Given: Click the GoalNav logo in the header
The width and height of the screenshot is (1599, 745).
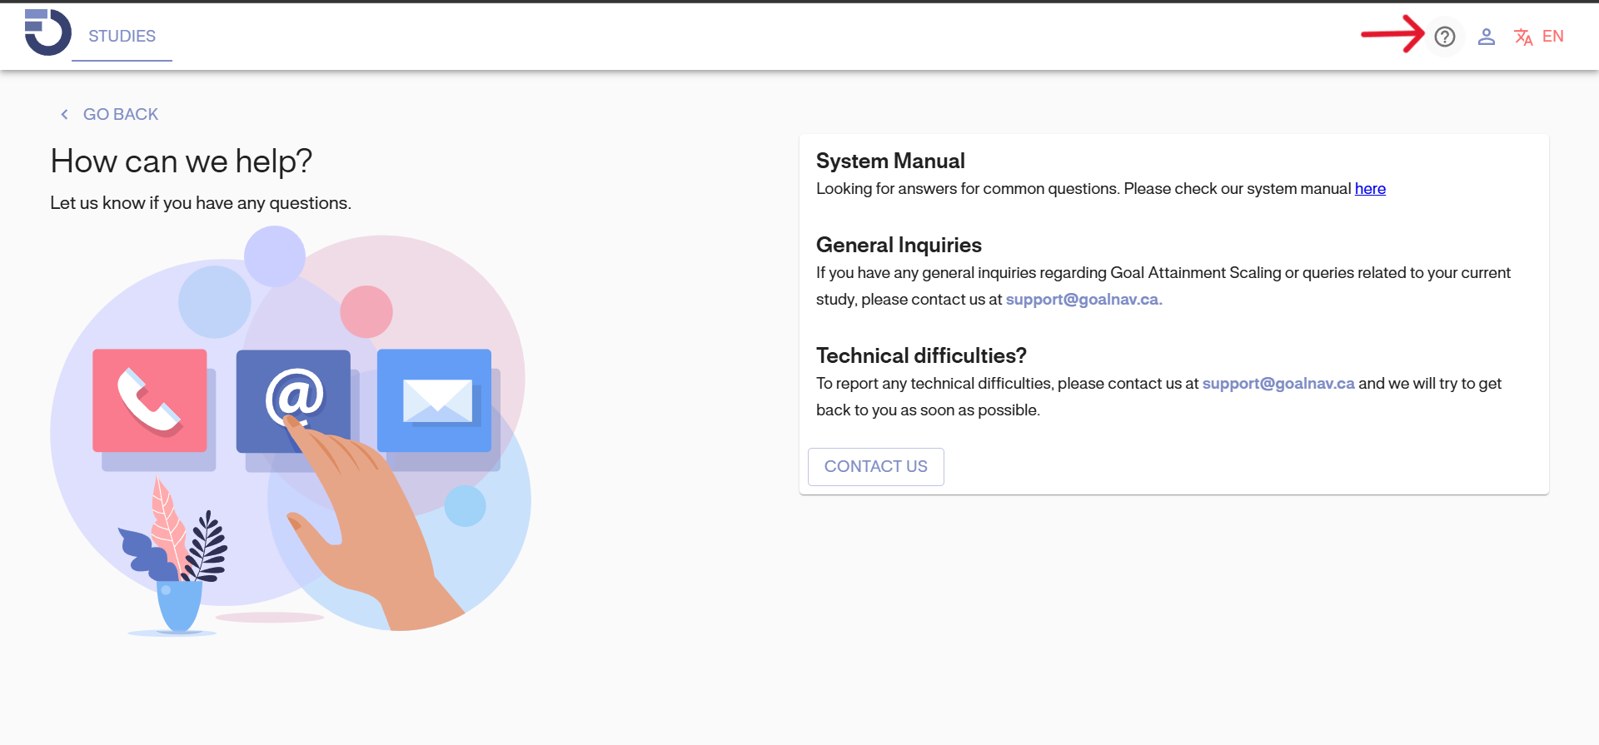Looking at the screenshot, I should 47,33.
